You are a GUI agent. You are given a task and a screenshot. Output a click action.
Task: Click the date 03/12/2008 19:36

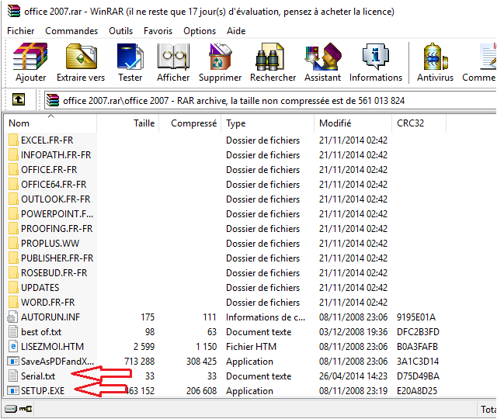coord(353,331)
